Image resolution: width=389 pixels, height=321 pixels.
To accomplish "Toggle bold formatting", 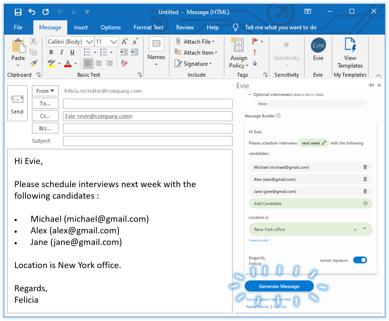I will click(x=51, y=52).
